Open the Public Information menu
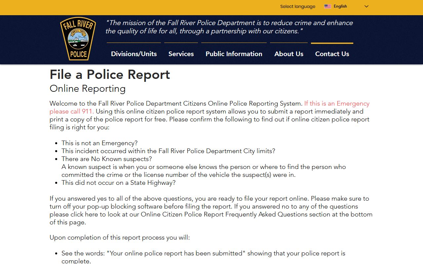 click(x=234, y=54)
